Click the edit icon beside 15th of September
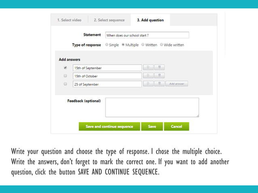The width and height of the screenshot is (258, 193). coord(148,68)
